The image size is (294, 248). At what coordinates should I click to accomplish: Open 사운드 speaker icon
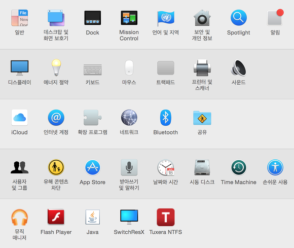[x=239, y=68]
